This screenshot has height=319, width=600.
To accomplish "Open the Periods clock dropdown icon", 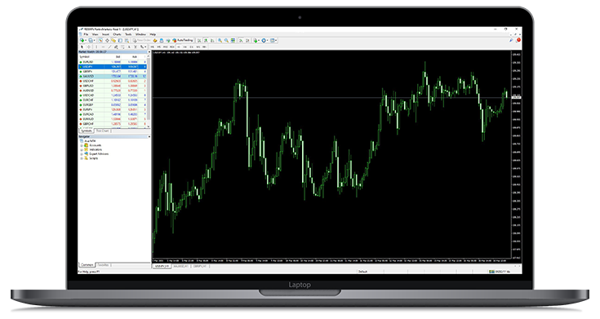I will tap(264, 40).
